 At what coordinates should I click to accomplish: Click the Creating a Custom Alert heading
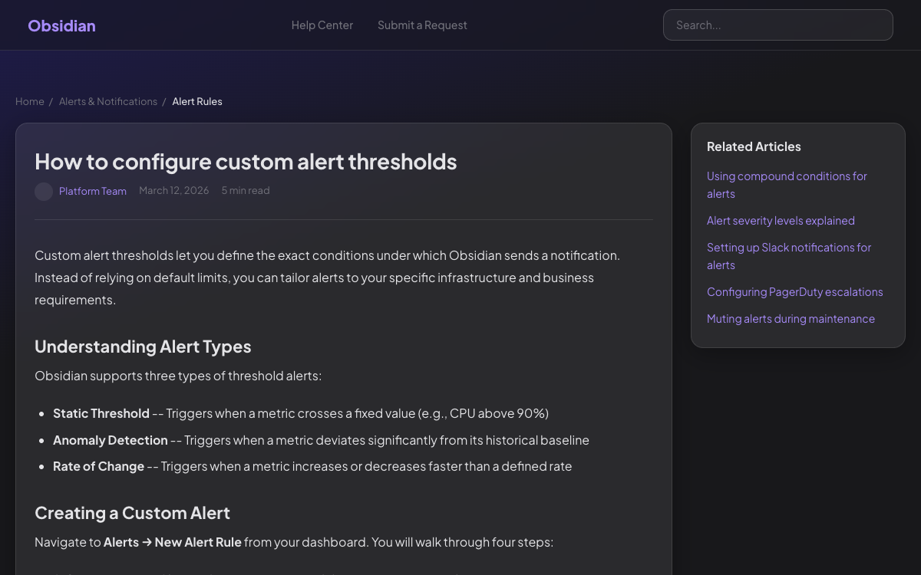point(132,513)
